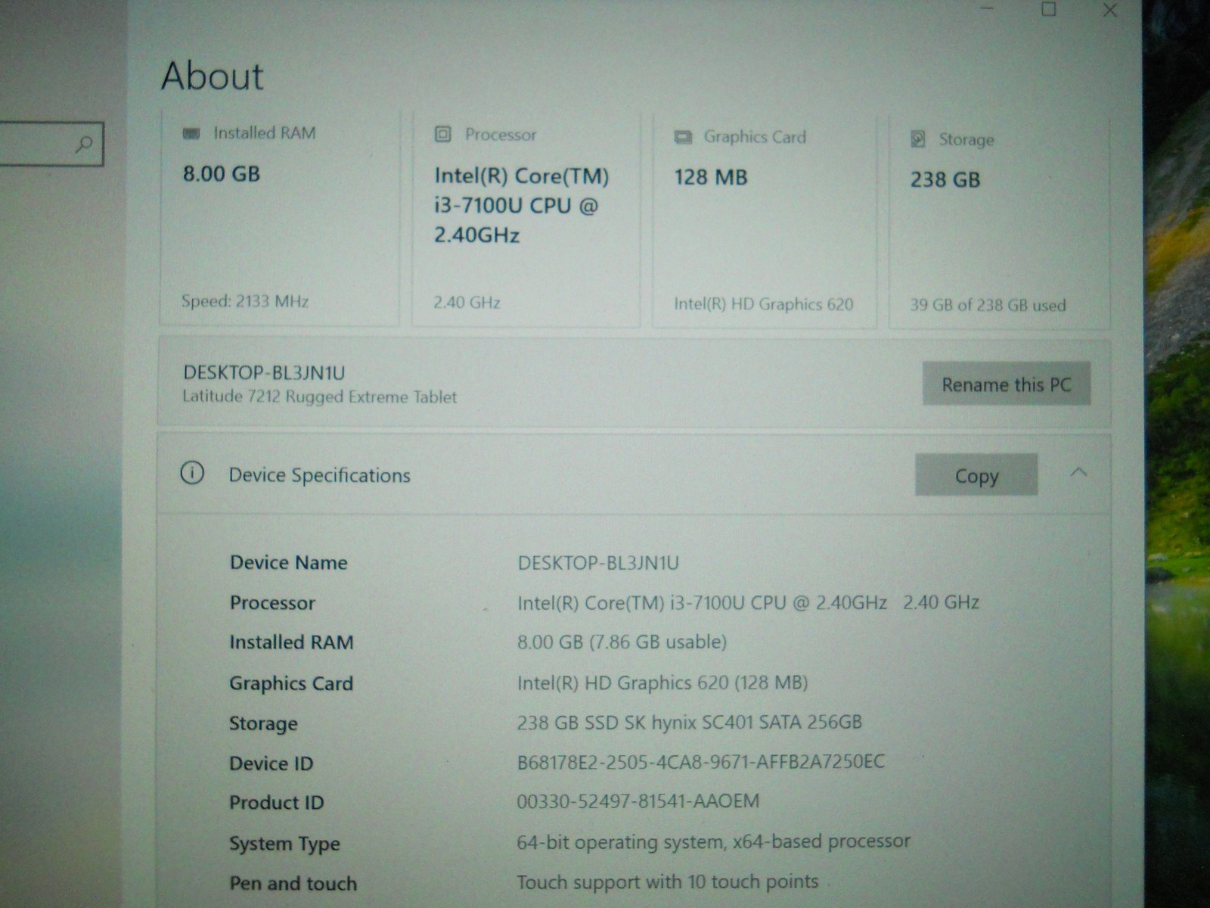Click the Product ID row label
The height and width of the screenshot is (908, 1210).
coord(277,803)
